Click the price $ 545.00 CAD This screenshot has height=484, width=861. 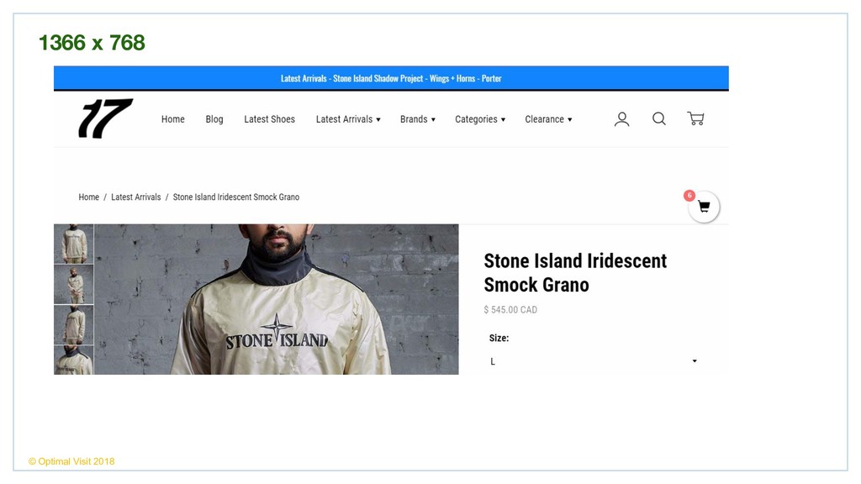510,309
